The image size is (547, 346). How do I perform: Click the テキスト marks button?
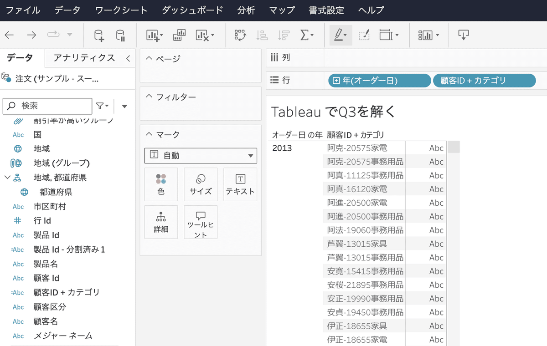pyautogui.click(x=240, y=184)
